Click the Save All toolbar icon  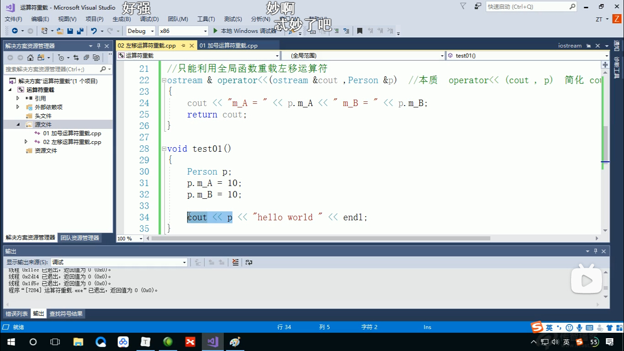tap(80, 31)
